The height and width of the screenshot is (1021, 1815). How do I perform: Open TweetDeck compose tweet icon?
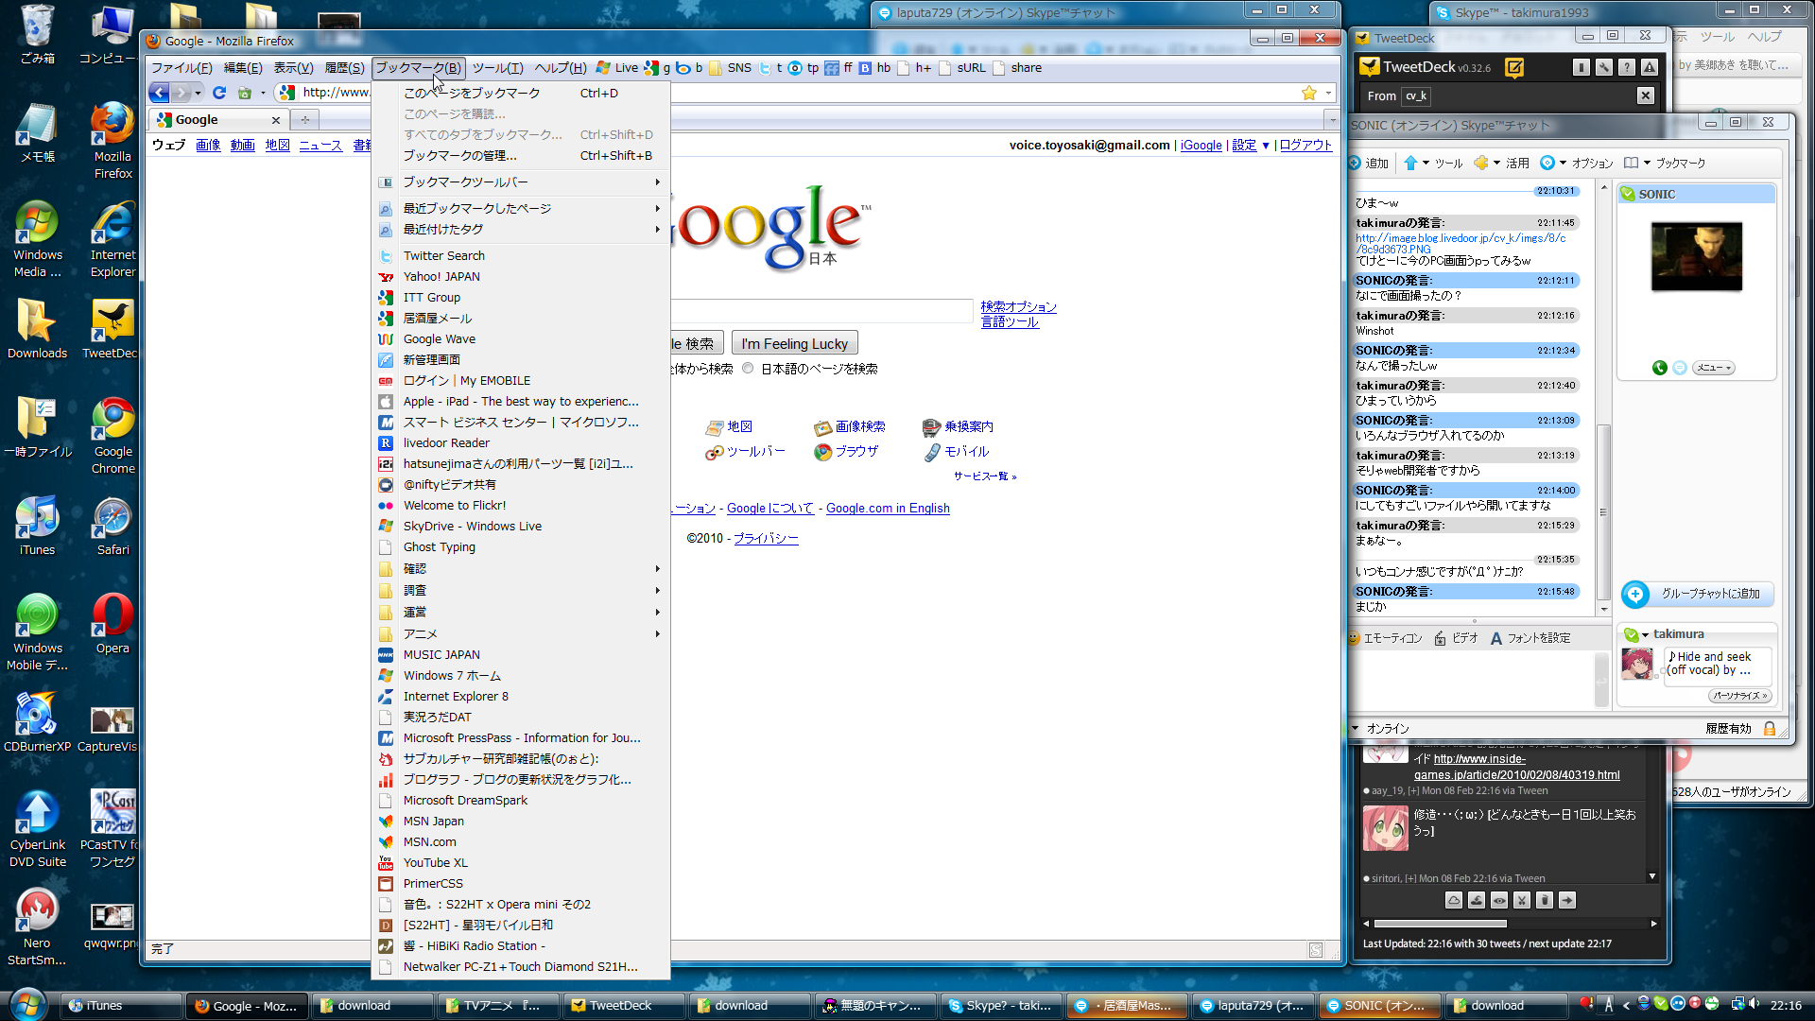point(1514,67)
